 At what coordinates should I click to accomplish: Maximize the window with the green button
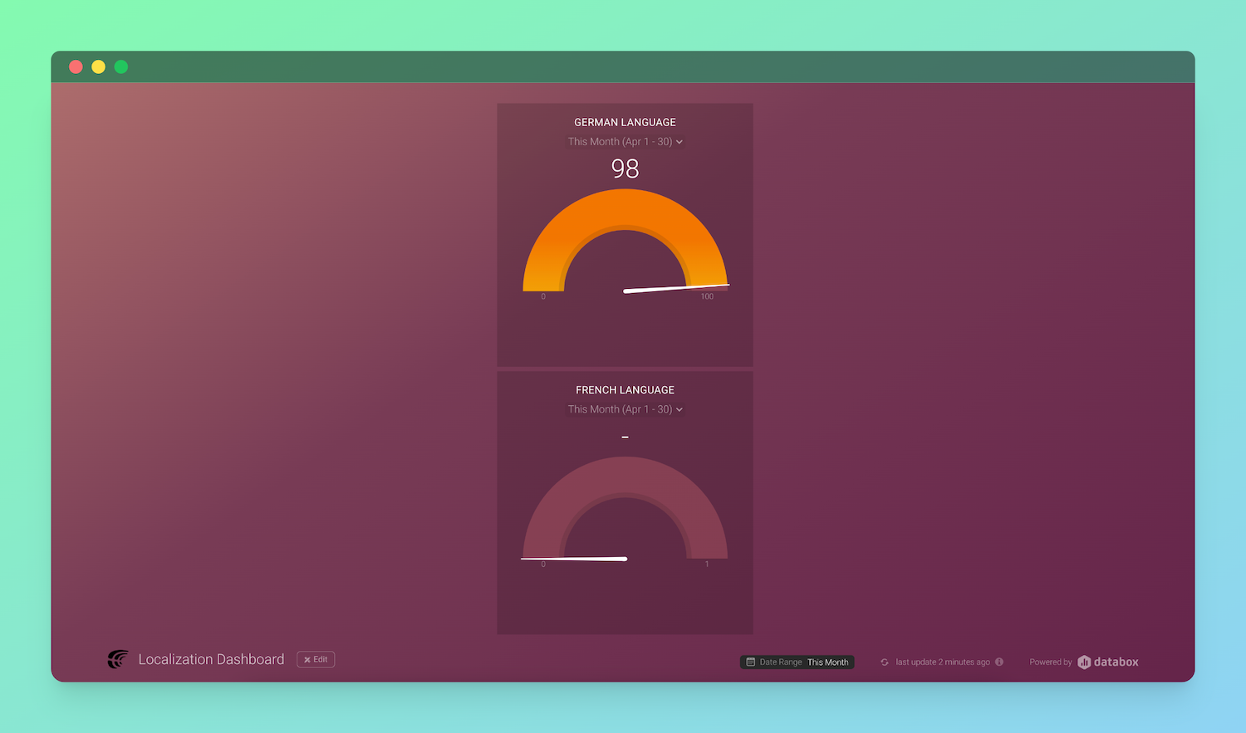click(121, 66)
